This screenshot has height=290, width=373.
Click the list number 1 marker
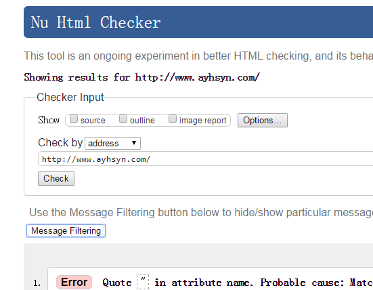pos(37,283)
